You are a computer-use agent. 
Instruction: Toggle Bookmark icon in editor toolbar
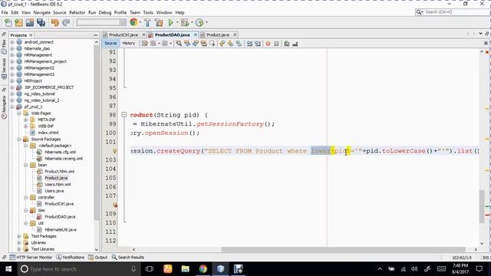(239, 44)
